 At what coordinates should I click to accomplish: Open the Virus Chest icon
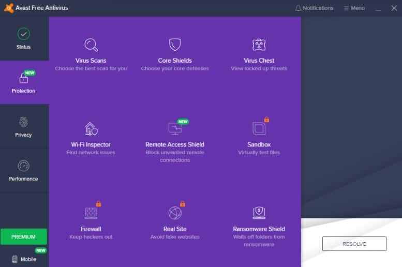tap(259, 44)
